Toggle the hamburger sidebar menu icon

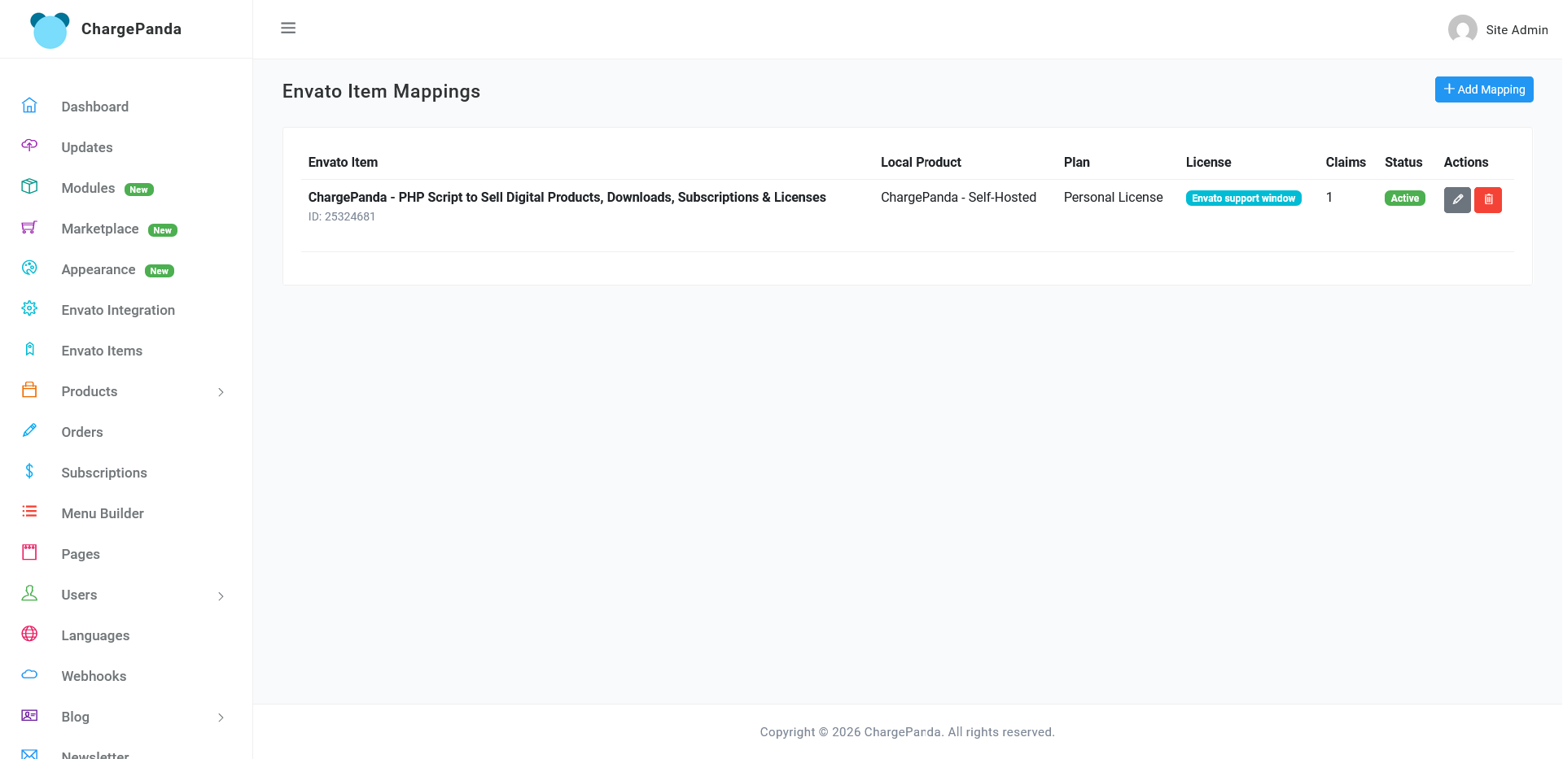(x=288, y=28)
